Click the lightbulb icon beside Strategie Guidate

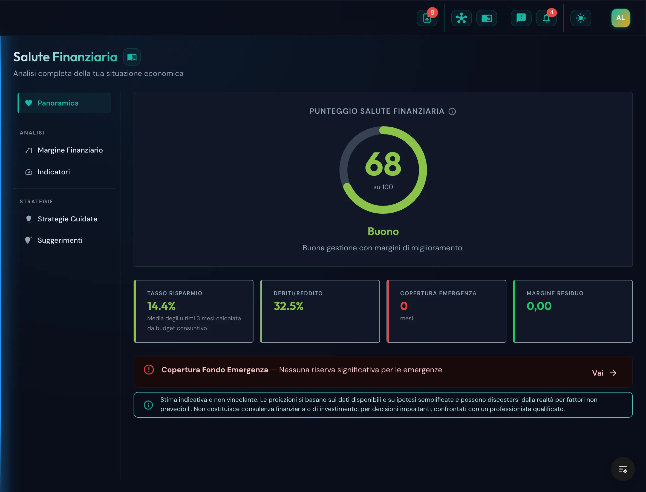point(29,219)
